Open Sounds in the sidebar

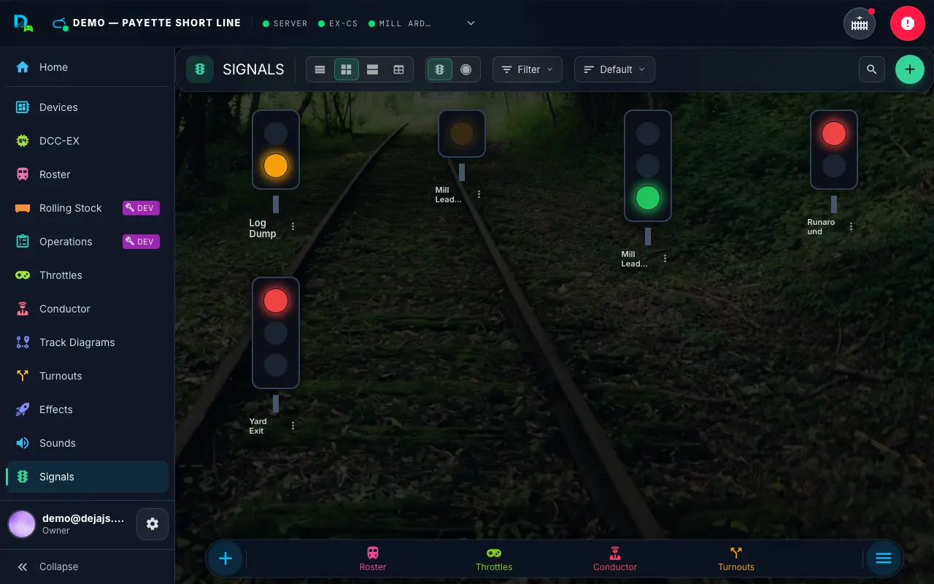[x=87, y=443]
